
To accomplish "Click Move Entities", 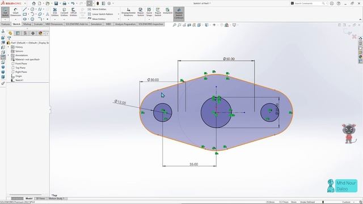I will 97,19.
